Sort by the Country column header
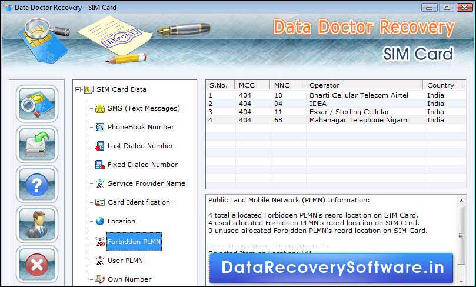Viewport: 476px width, 287px height. coord(444,85)
